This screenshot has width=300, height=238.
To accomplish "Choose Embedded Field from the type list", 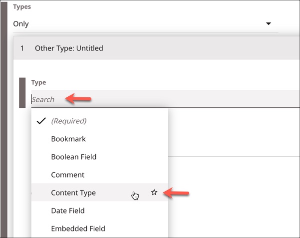I will [x=100, y=229].
